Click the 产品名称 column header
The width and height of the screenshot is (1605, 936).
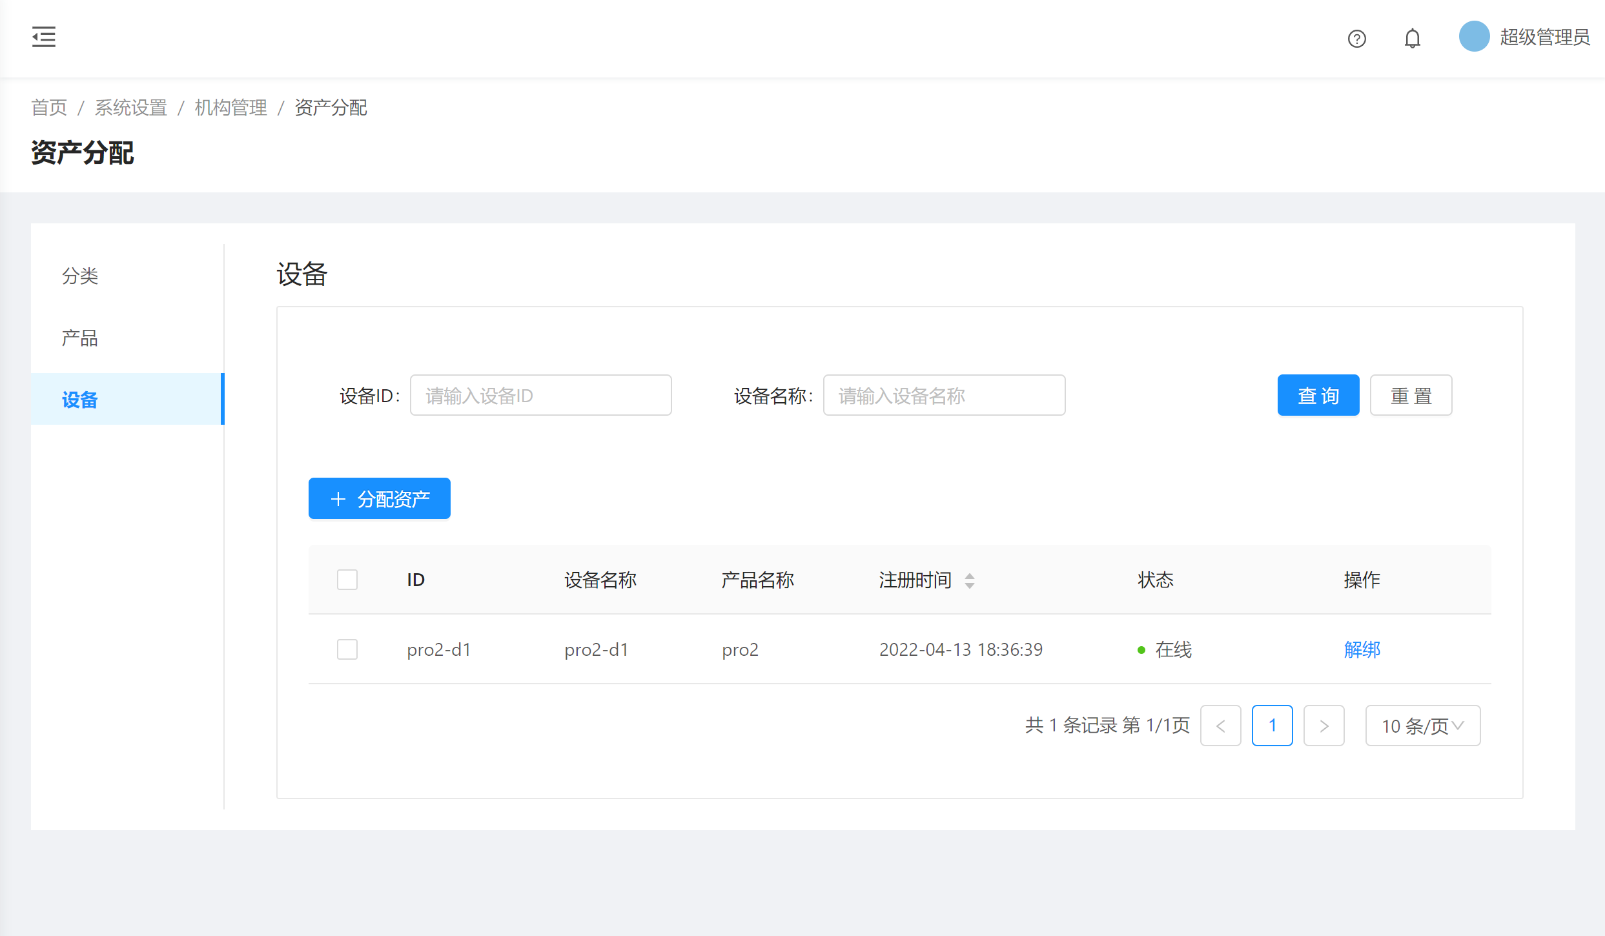pyautogui.click(x=758, y=580)
